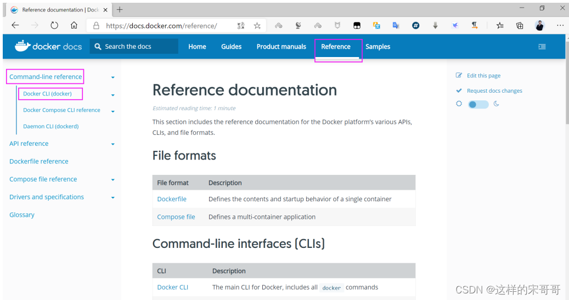Click the pilcrow extension icon
569x300 pixels.
click(x=475, y=25)
